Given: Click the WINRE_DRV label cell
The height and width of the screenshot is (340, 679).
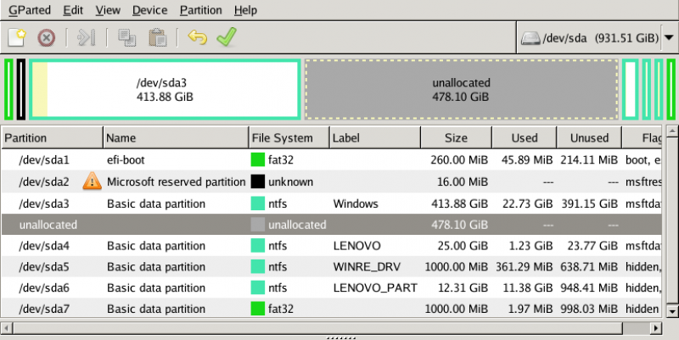Looking at the screenshot, I should [x=367, y=267].
